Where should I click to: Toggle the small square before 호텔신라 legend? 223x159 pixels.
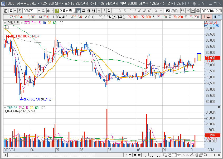point(5,23)
